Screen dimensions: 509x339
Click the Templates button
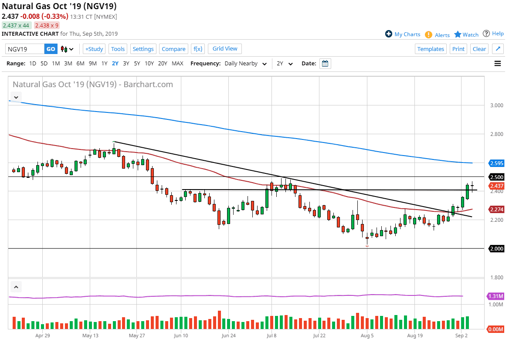click(x=431, y=49)
